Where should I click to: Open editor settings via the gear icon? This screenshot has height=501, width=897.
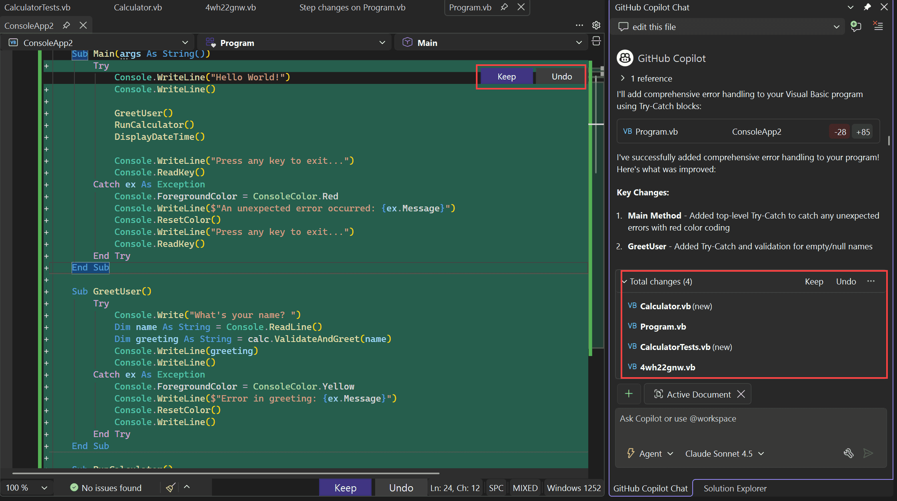tap(596, 25)
